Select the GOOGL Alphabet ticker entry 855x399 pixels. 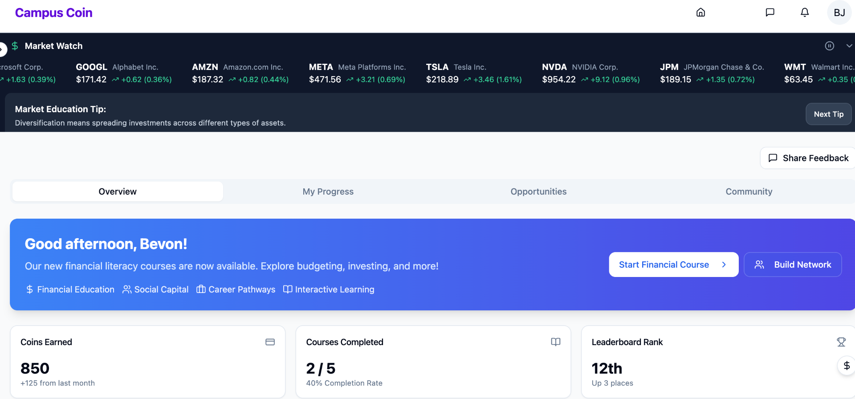124,73
